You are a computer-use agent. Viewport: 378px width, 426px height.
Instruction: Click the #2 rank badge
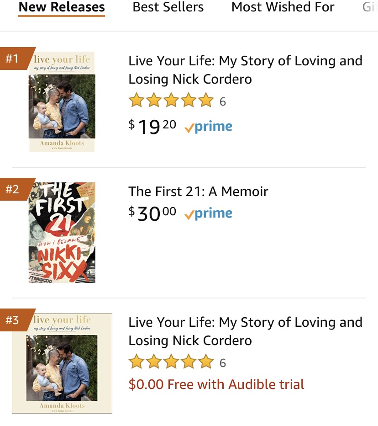click(14, 189)
